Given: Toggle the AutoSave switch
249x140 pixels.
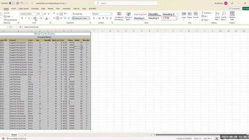Looking at the screenshot, I should (12, 3).
